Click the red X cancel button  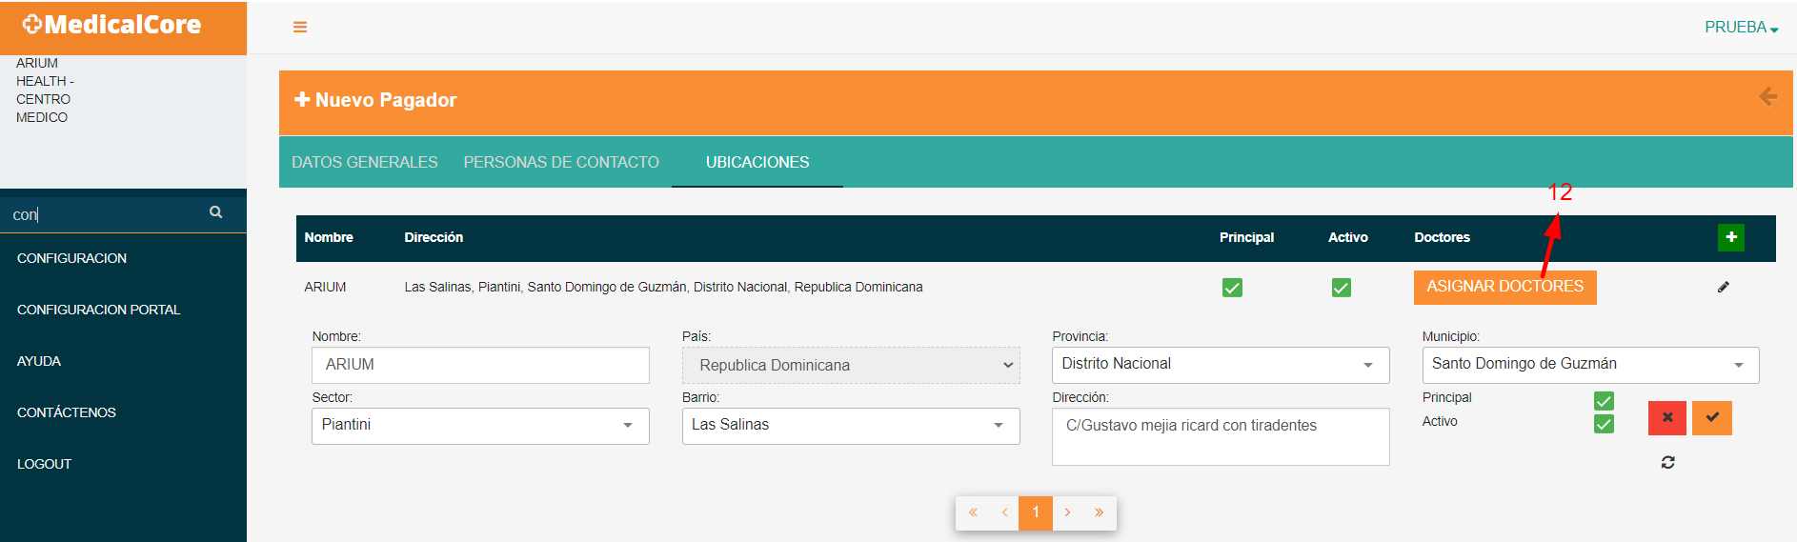1667,417
